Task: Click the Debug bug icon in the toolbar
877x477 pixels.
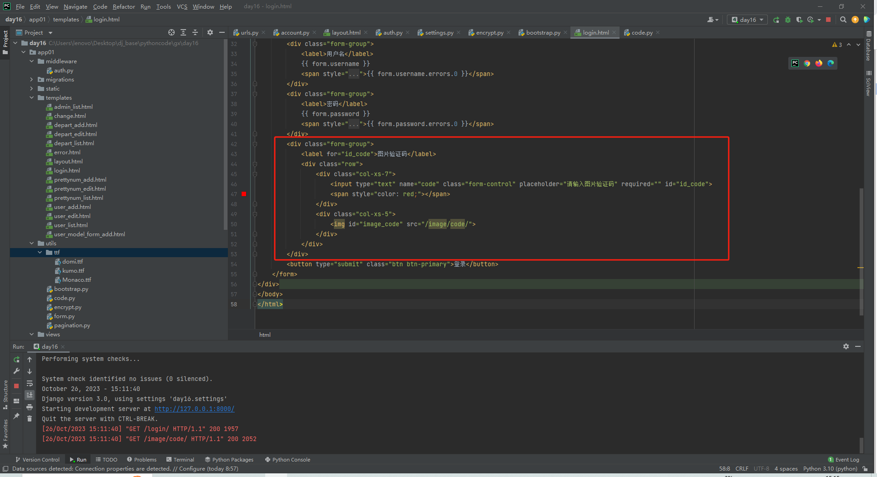Action: point(788,20)
